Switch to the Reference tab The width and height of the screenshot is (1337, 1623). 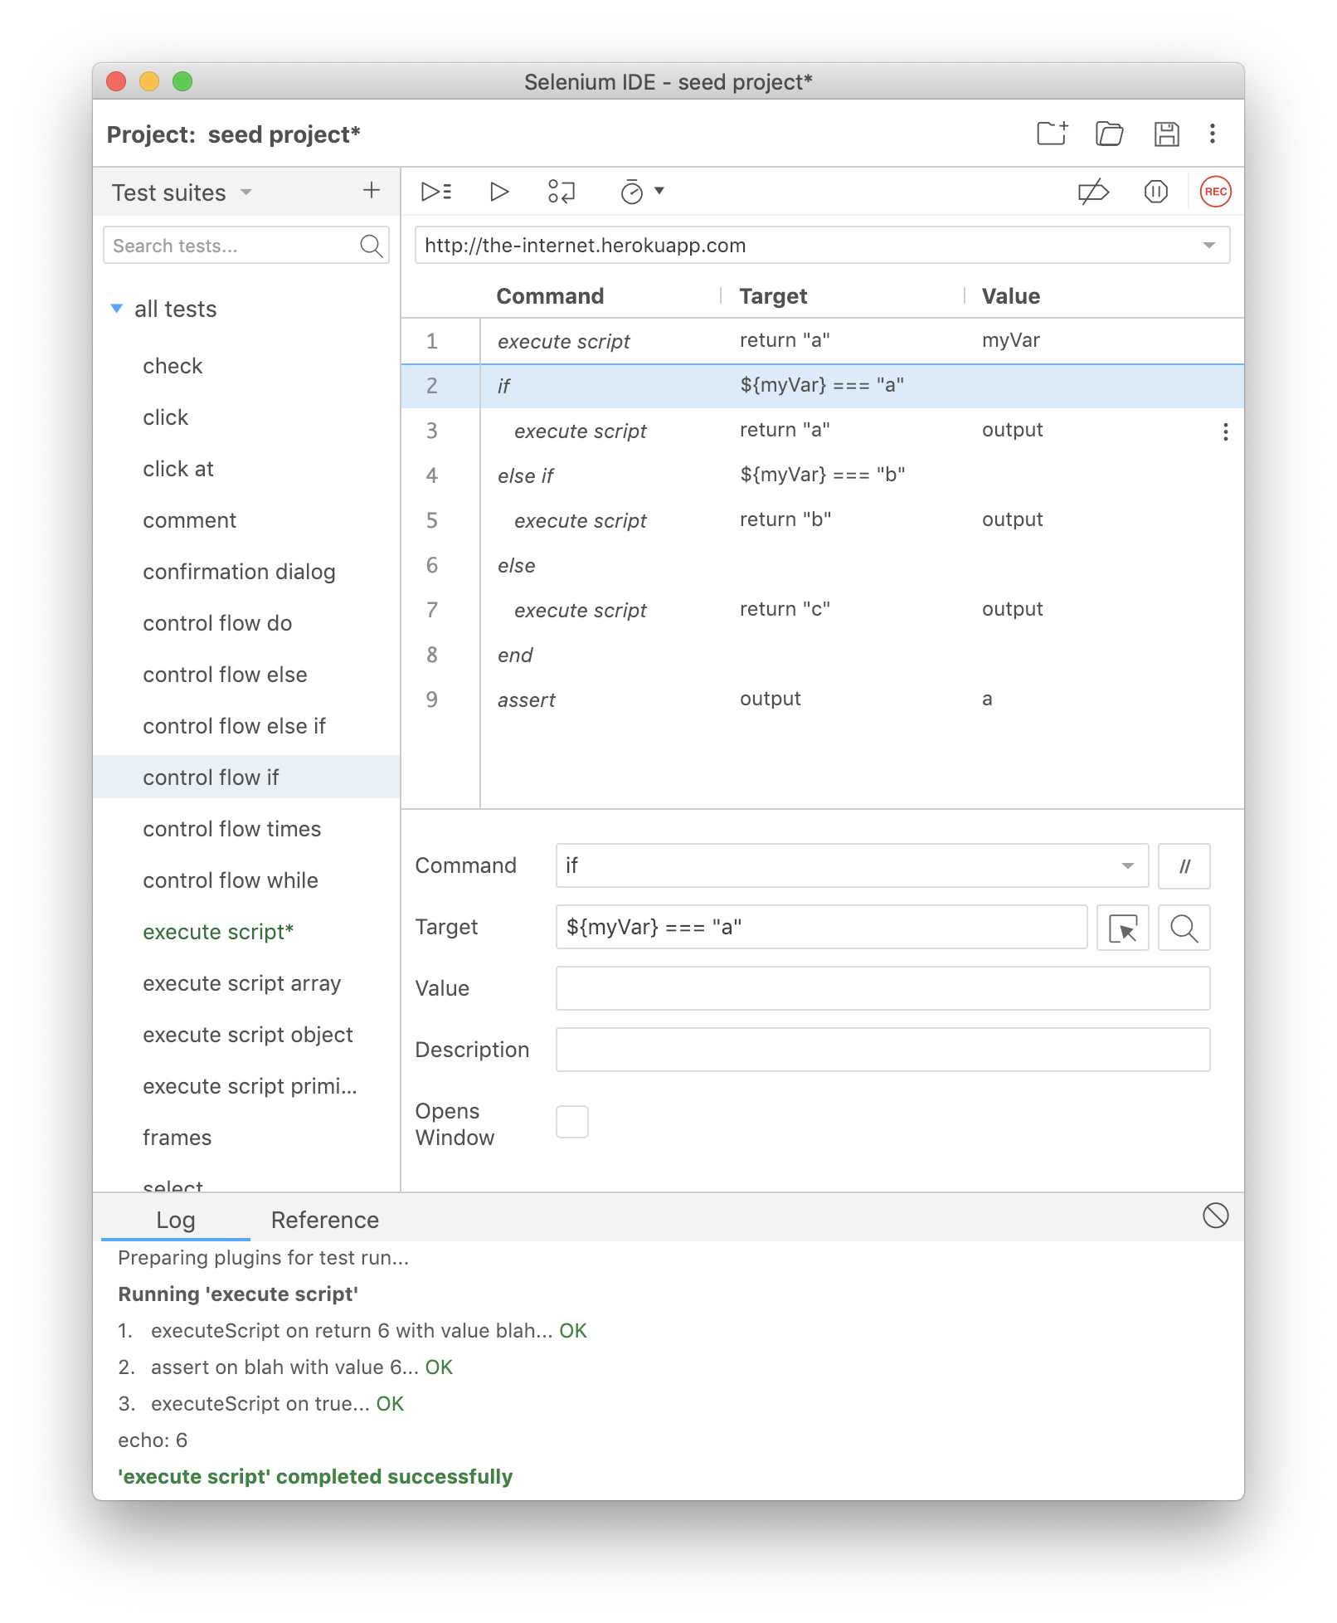coord(324,1220)
